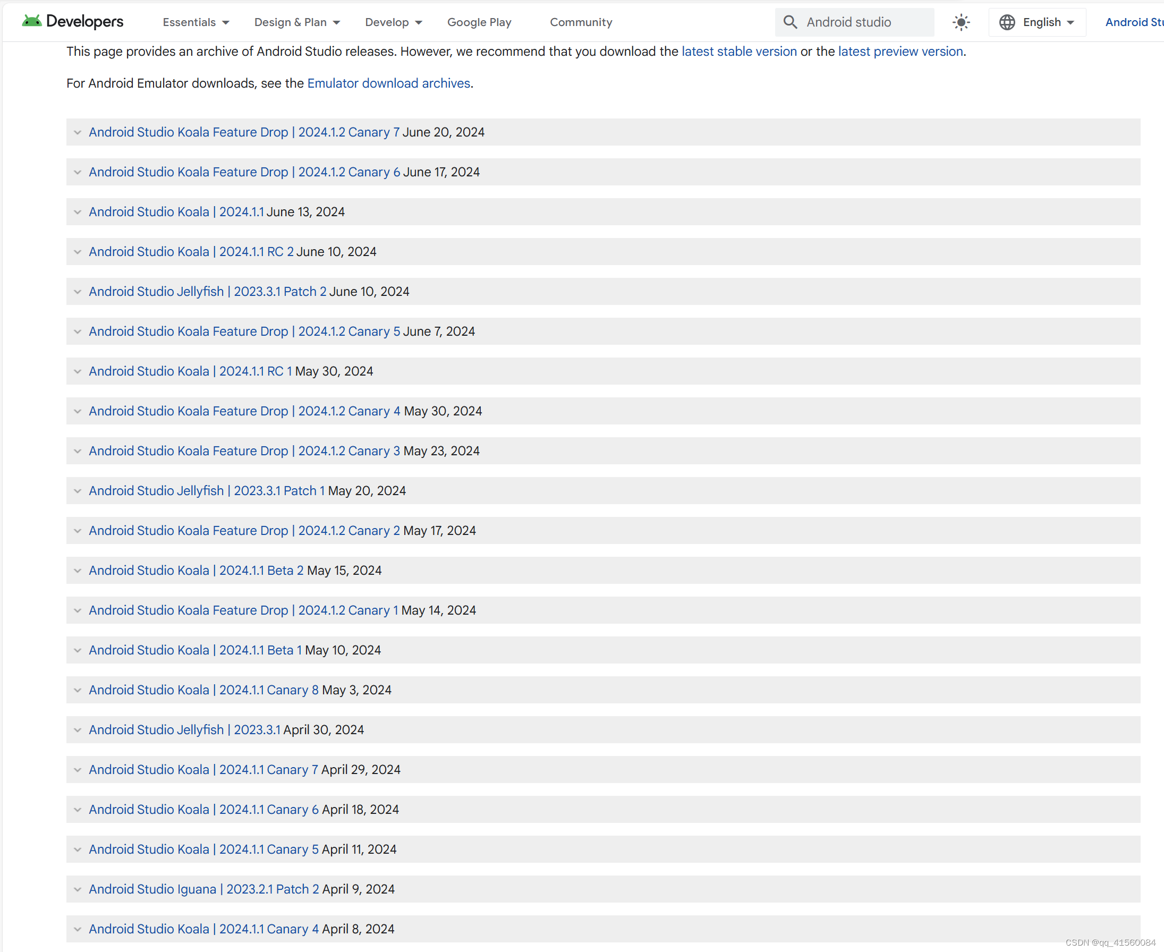The height and width of the screenshot is (952, 1164).
Task: Go to the Google Play tab
Action: tap(479, 22)
